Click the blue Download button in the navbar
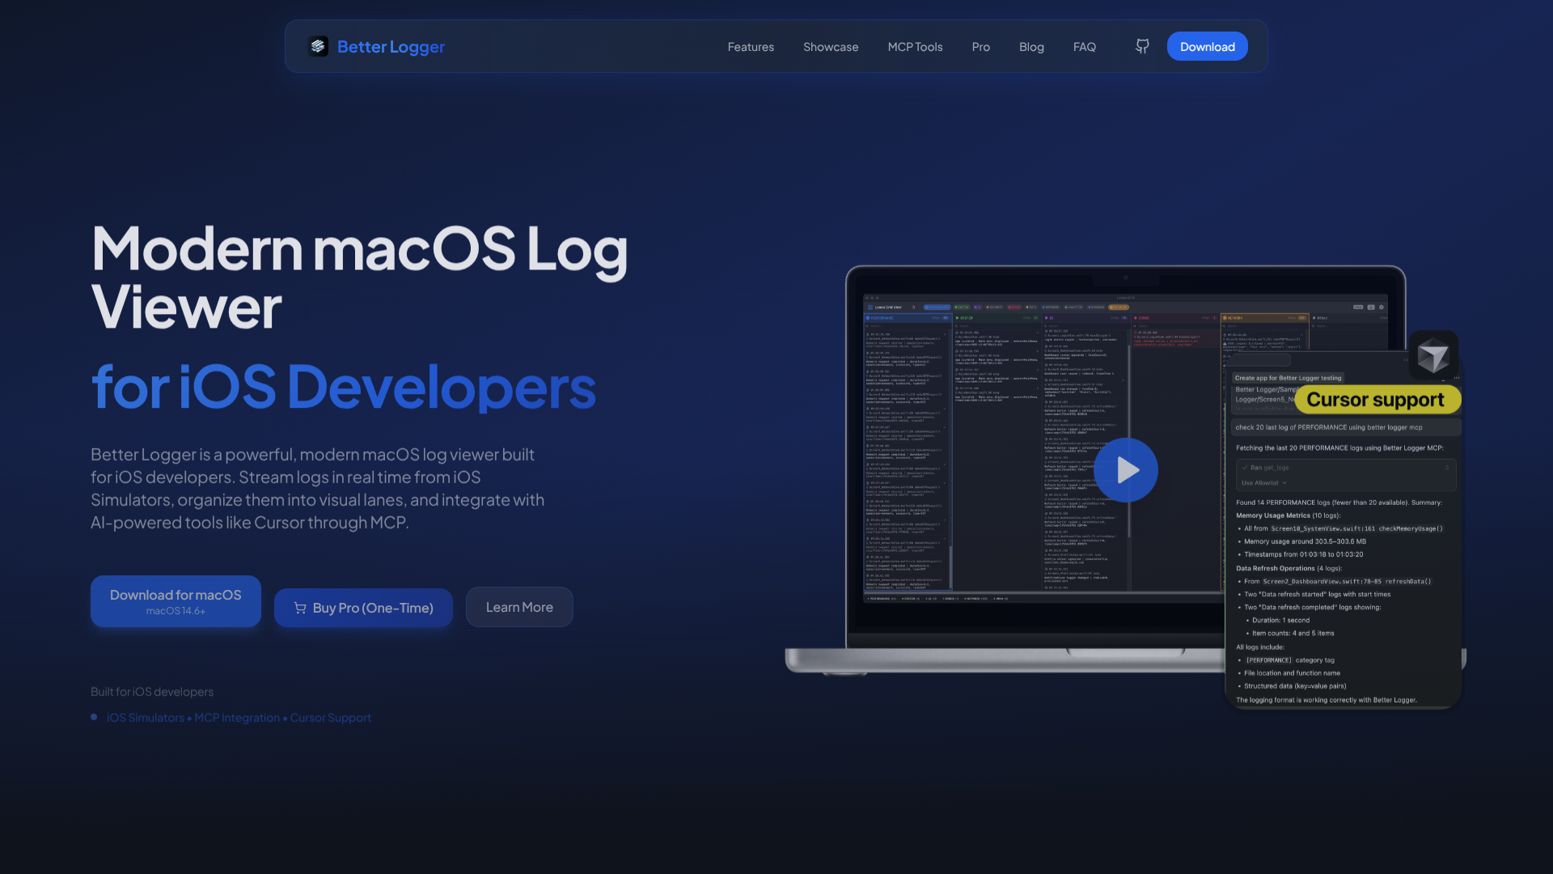1553x874 pixels. coord(1207,46)
